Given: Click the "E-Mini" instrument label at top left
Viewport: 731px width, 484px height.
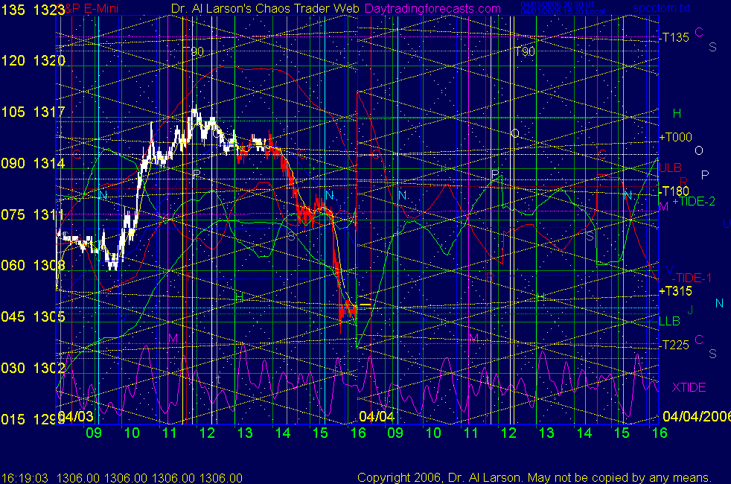Looking at the screenshot, I should pos(101,8).
